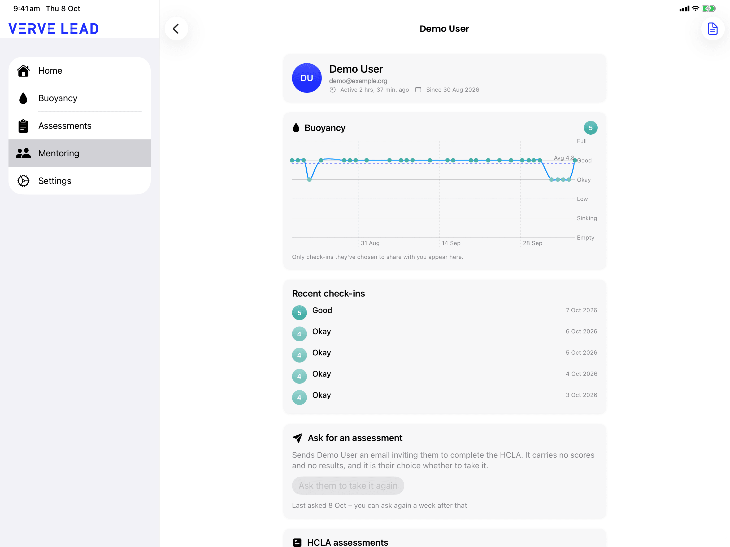
Task: Click the demo@example.org email address
Action: click(x=358, y=81)
